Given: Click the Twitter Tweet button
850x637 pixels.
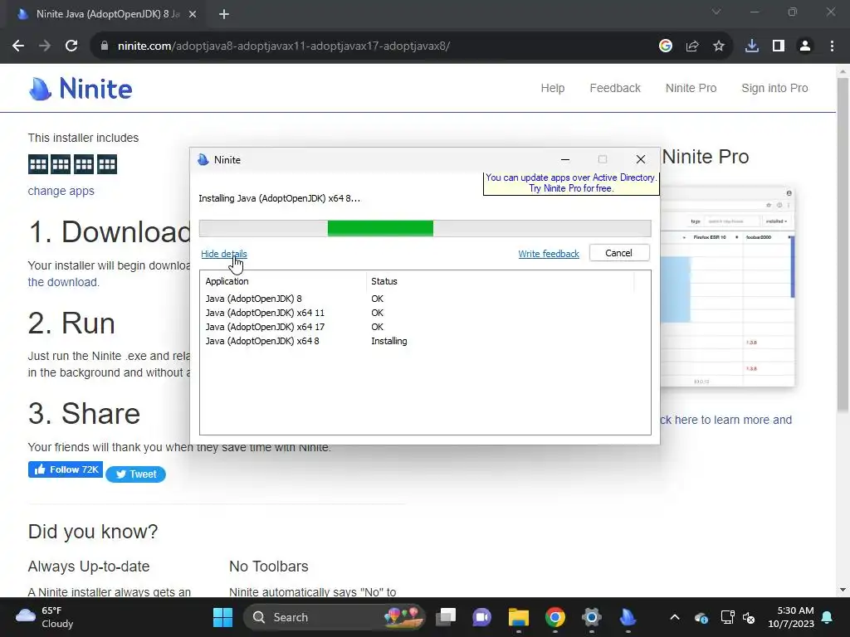Looking at the screenshot, I should coord(135,474).
